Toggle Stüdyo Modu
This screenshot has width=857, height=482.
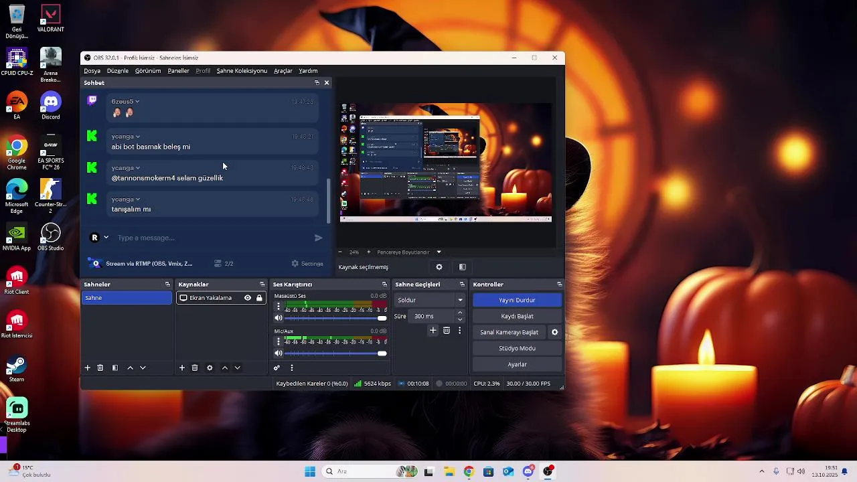pyautogui.click(x=517, y=348)
